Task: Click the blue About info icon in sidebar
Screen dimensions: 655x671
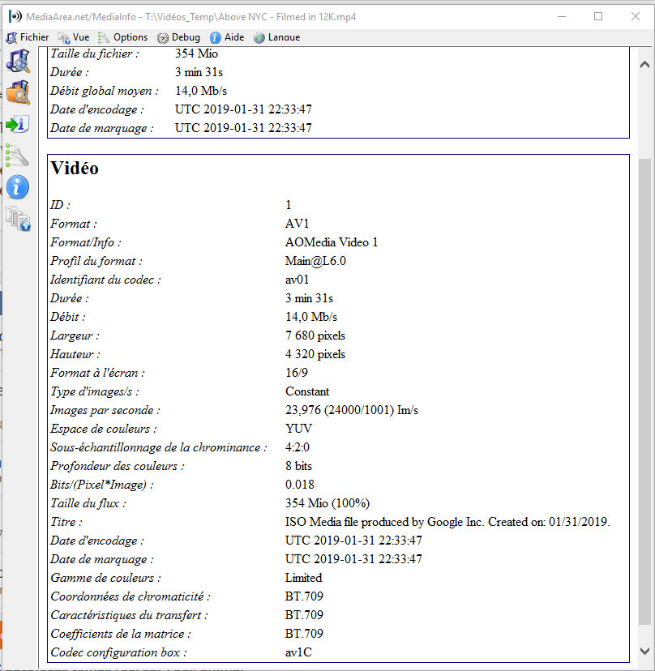Action: (18, 187)
